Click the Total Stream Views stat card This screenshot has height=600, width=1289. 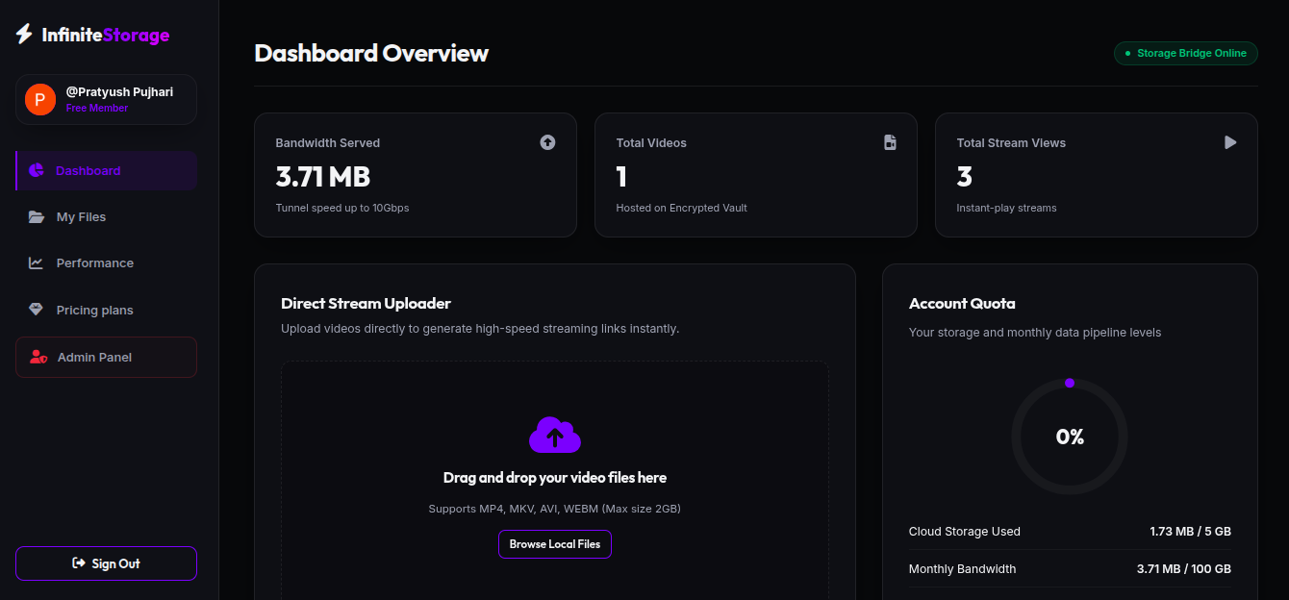coord(1097,175)
